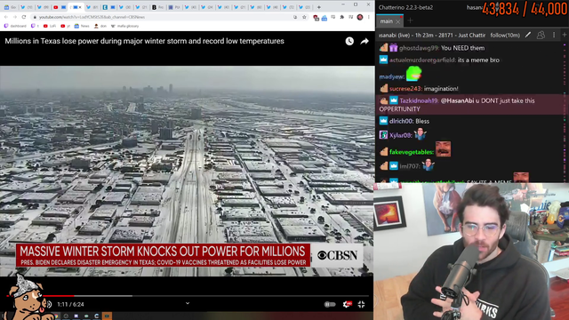Click the Chrome icon on the taskbar
Image resolution: width=569 pixels, height=320 pixels.
pyautogui.click(x=56, y=316)
